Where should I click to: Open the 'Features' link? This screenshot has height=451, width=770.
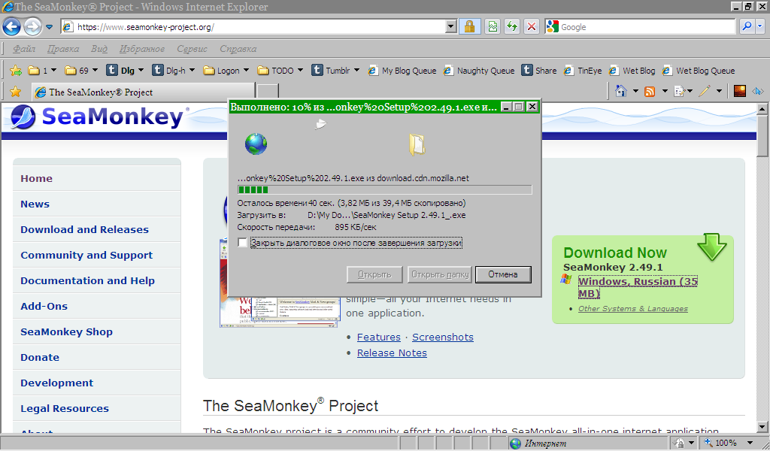[379, 337]
